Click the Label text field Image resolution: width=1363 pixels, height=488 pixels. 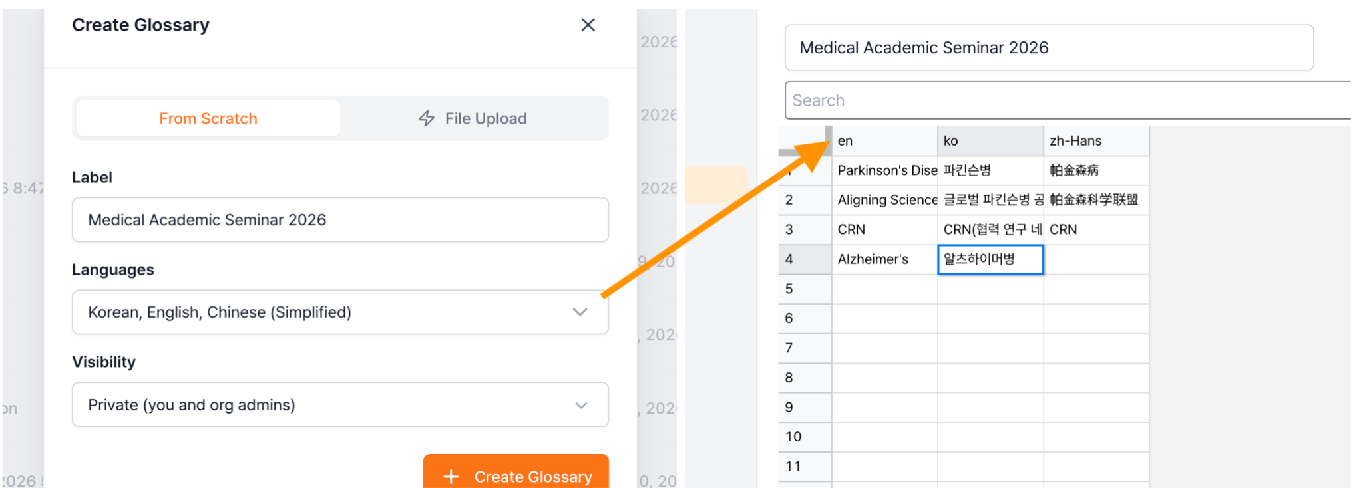click(340, 220)
